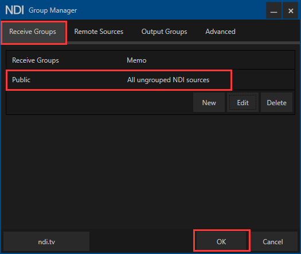Image resolution: width=301 pixels, height=254 pixels.
Task: Open the ndi.tv link button
Action: 46,241
